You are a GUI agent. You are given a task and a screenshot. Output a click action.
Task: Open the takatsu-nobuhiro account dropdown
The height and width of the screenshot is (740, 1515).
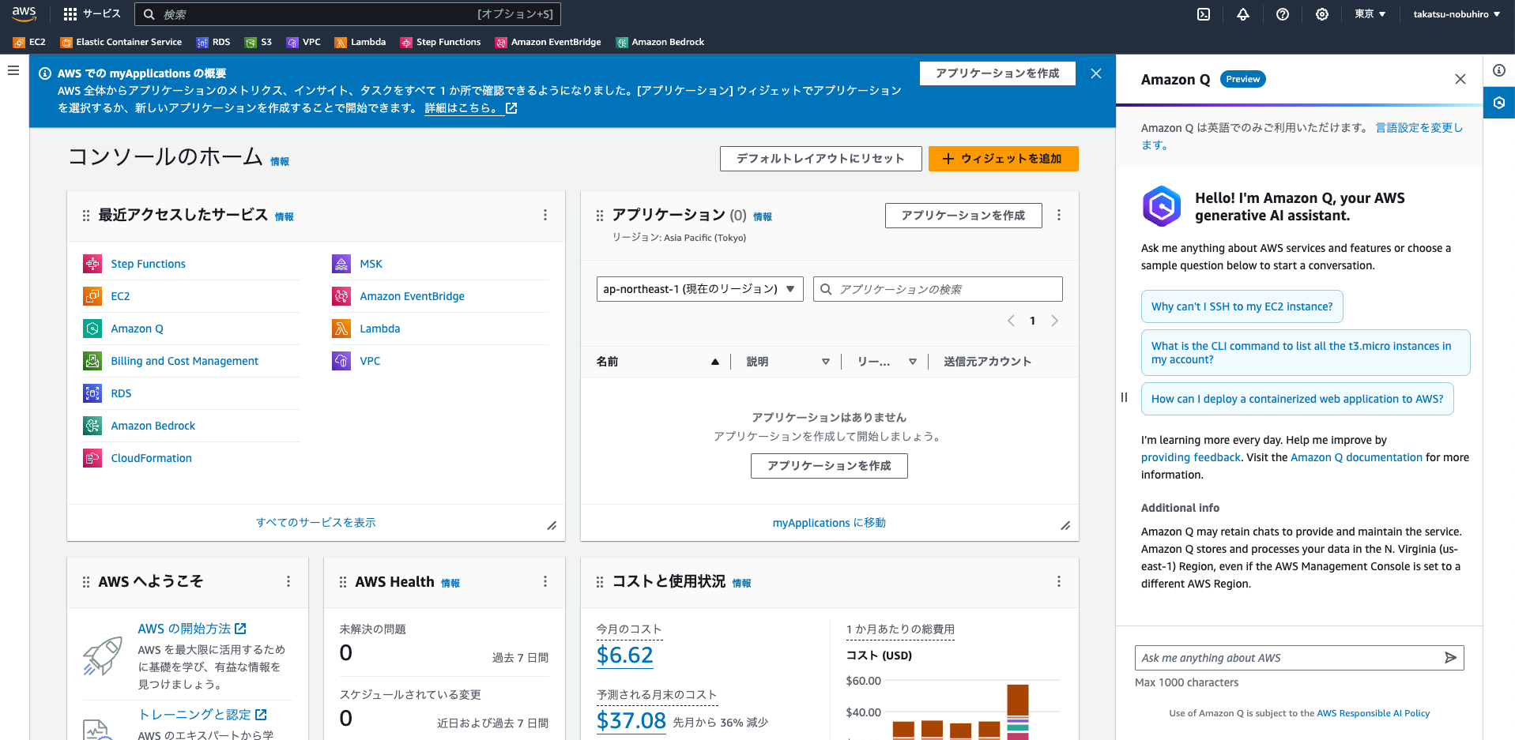pyautogui.click(x=1457, y=14)
